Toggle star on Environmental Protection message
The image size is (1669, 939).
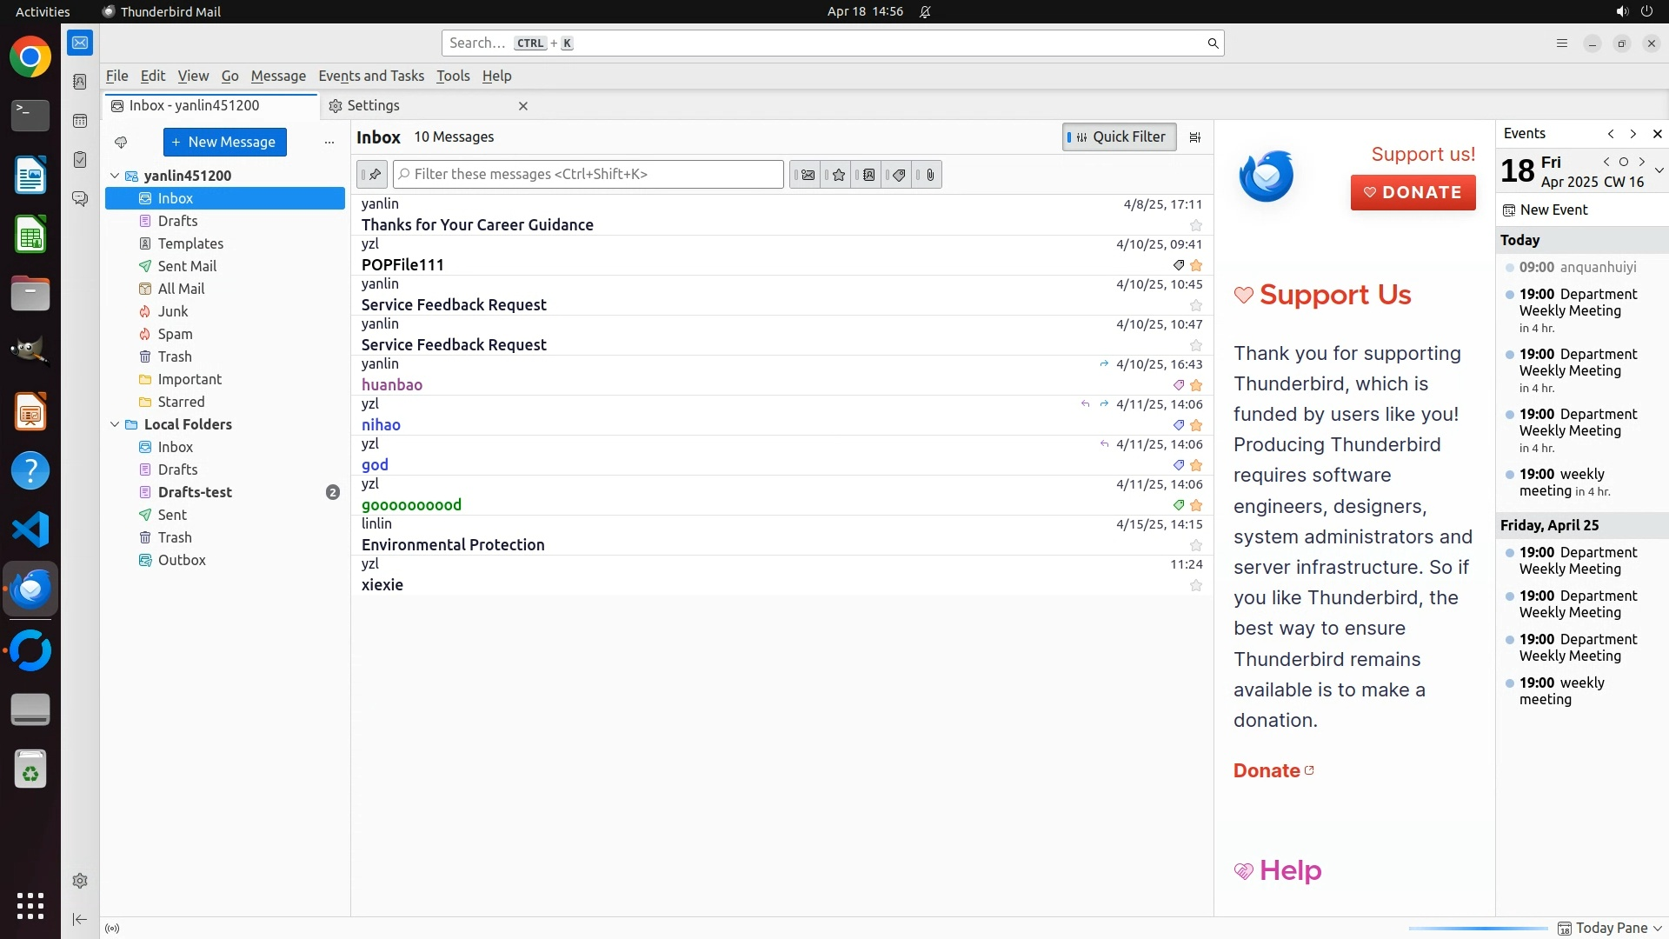(x=1195, y=545)
